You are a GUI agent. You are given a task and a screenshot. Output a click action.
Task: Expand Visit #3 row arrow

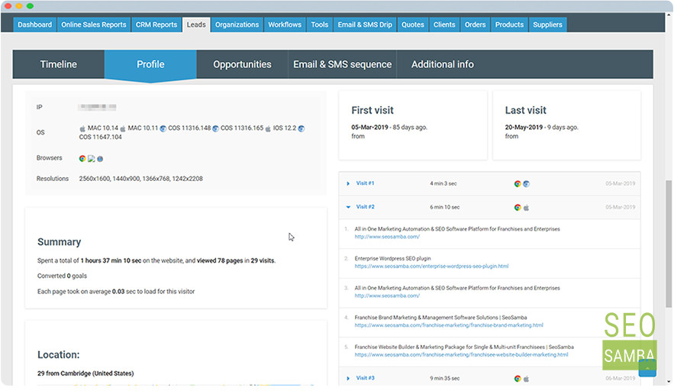click(348, 379)
